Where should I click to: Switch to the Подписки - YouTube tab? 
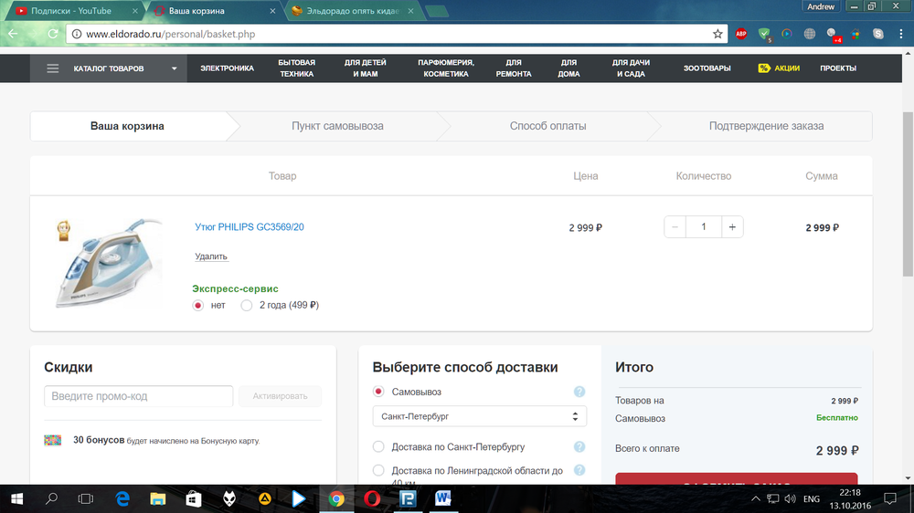click(73, 10)
